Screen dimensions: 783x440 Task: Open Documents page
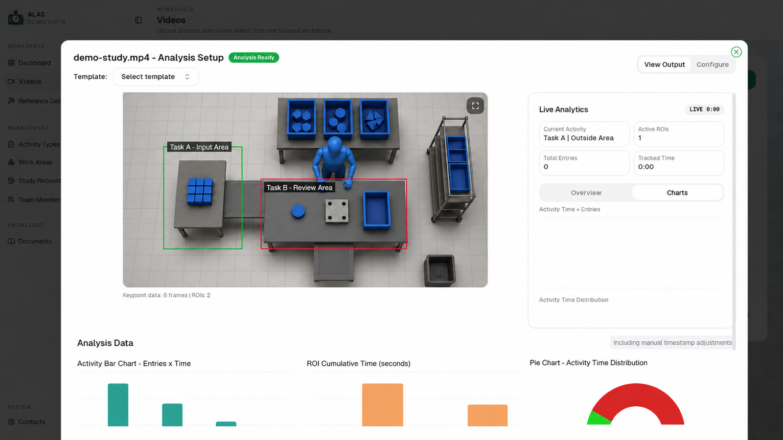point(35,241)
